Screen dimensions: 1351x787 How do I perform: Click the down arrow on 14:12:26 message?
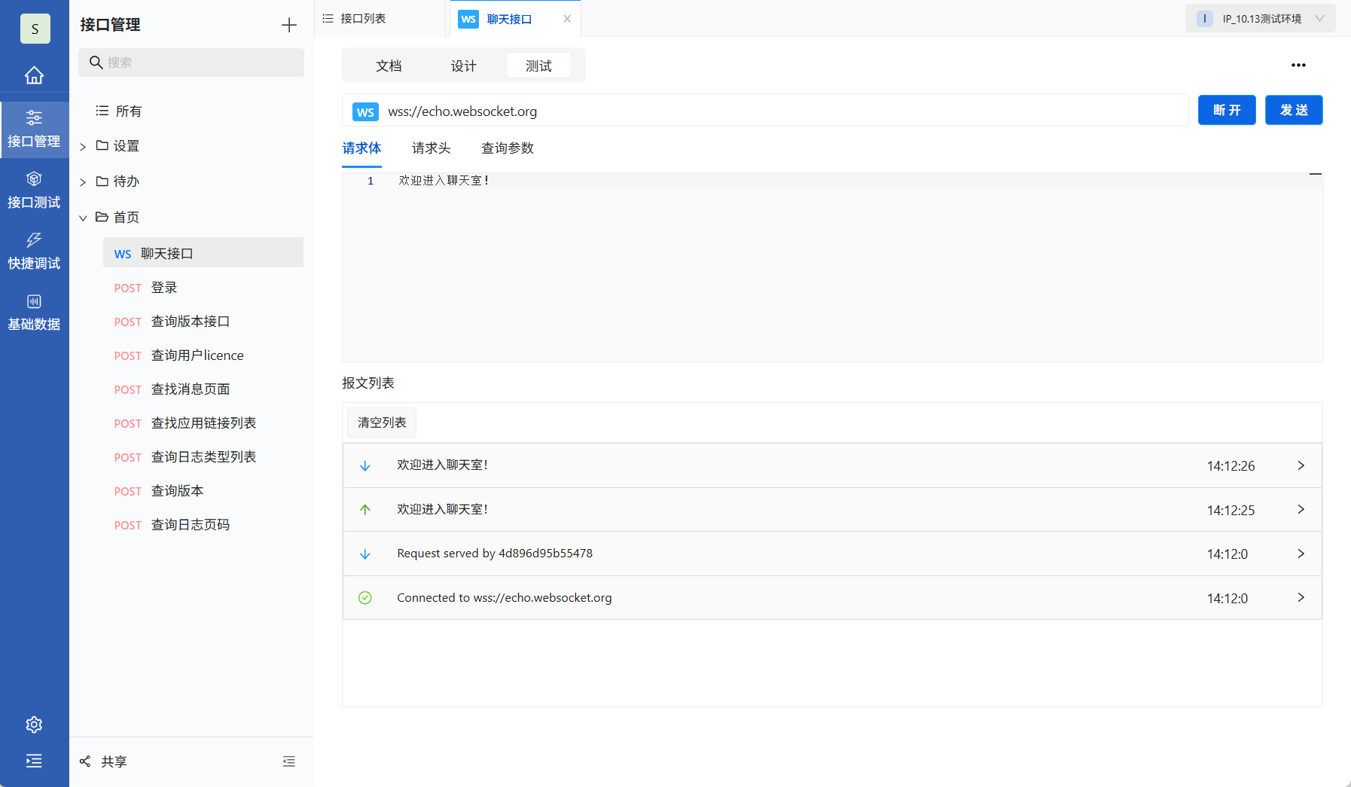[x=365, y=465]
